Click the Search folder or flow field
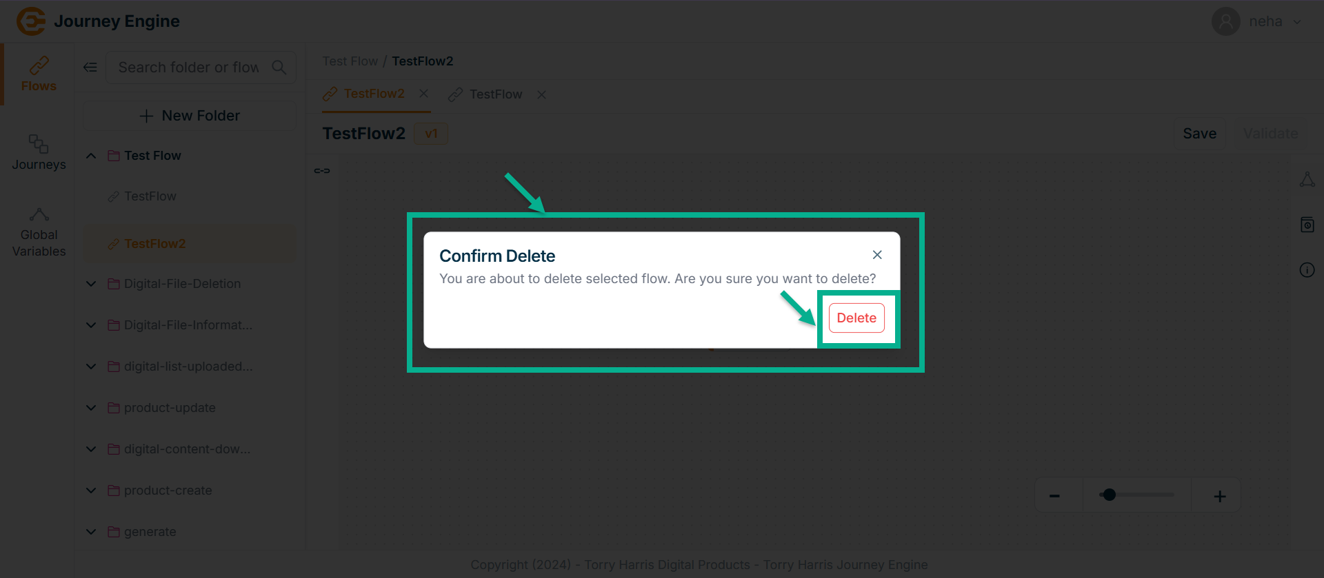 (190, 68)
